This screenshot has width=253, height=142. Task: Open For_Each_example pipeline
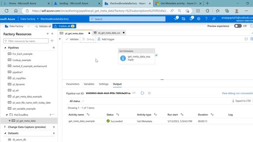tap(23, 54)
